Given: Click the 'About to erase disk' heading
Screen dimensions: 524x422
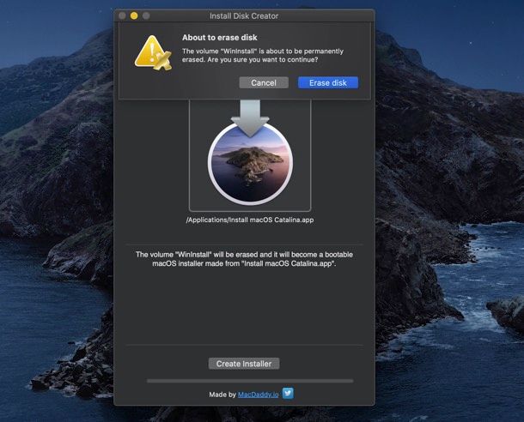Looking at the screenshot, I should [x=220, y=38].
